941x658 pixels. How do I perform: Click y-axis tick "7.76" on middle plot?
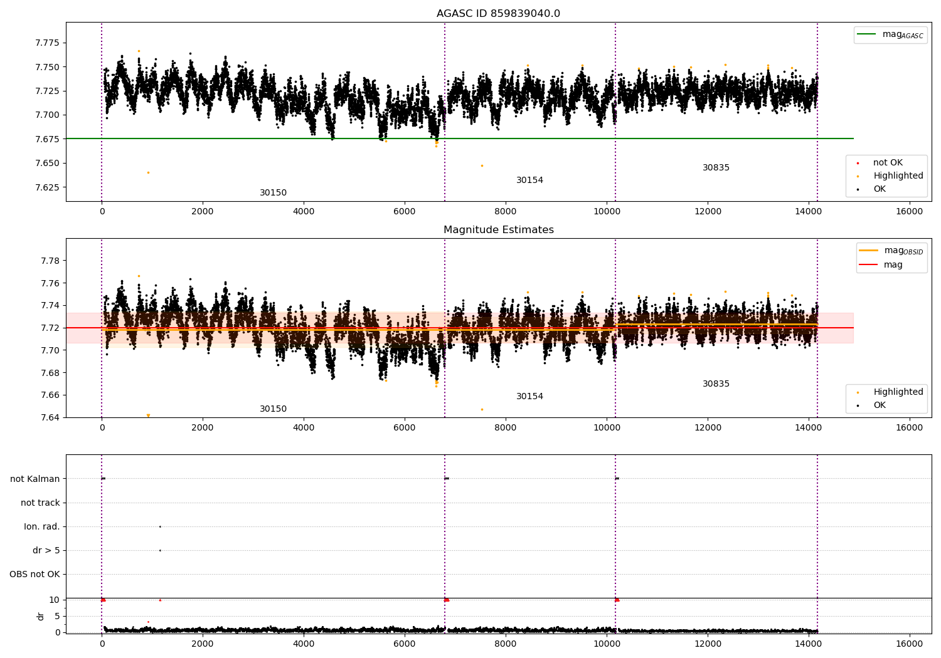click(x=50, y=283)
